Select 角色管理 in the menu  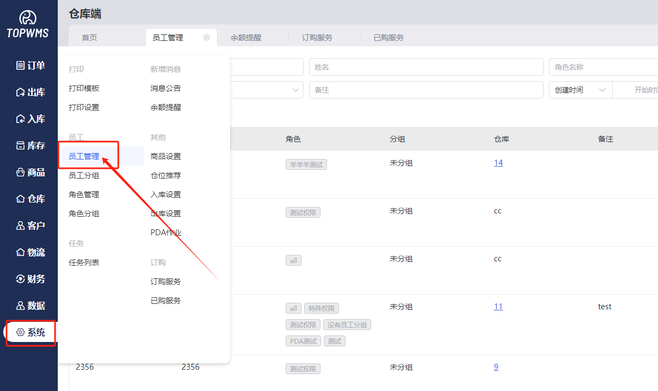click(x=84, y=194)
